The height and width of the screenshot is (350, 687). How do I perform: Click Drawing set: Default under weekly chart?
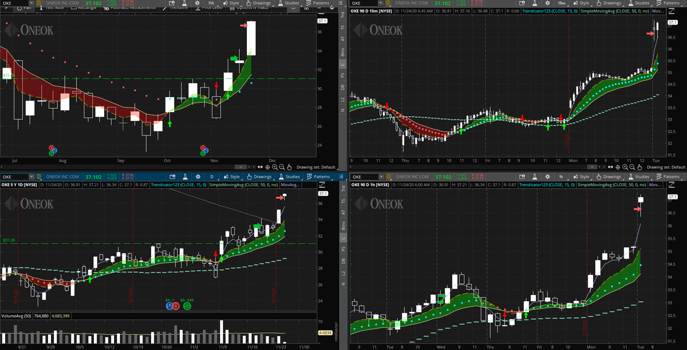point(317,167)
